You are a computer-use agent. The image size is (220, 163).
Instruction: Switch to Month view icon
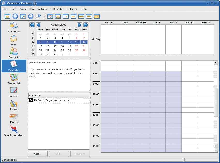(x=96, y=16)
